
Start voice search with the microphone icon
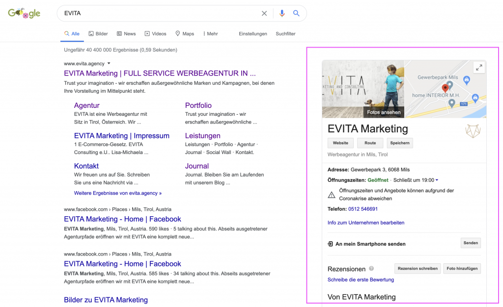(281, 13)
